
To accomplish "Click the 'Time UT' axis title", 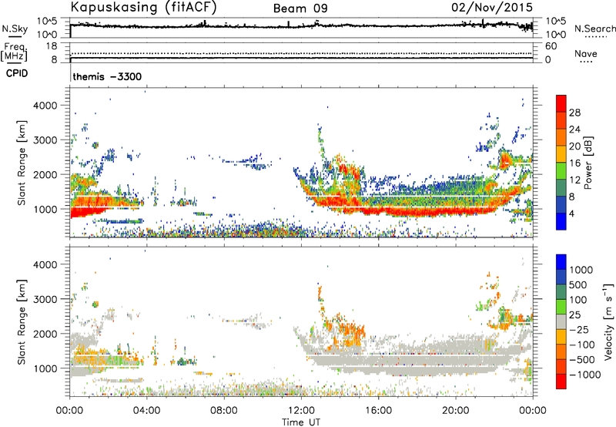I will click(301, 422).
